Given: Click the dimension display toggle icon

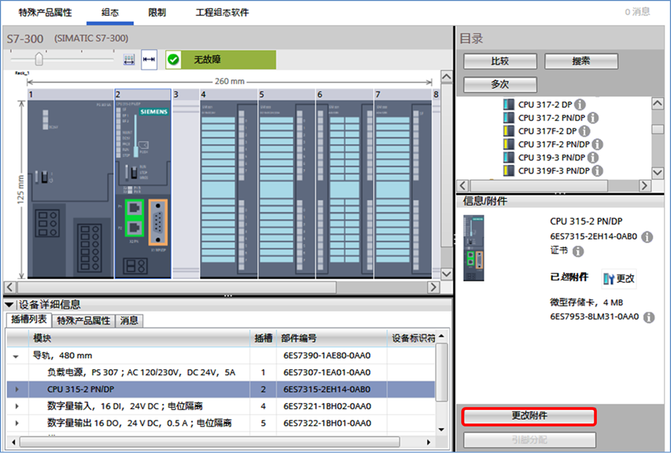Looking at the screenshot, I should click(149, 60).
